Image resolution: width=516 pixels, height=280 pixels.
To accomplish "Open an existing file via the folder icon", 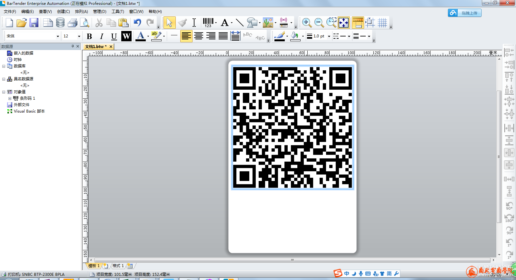I will tap(21, 23).
